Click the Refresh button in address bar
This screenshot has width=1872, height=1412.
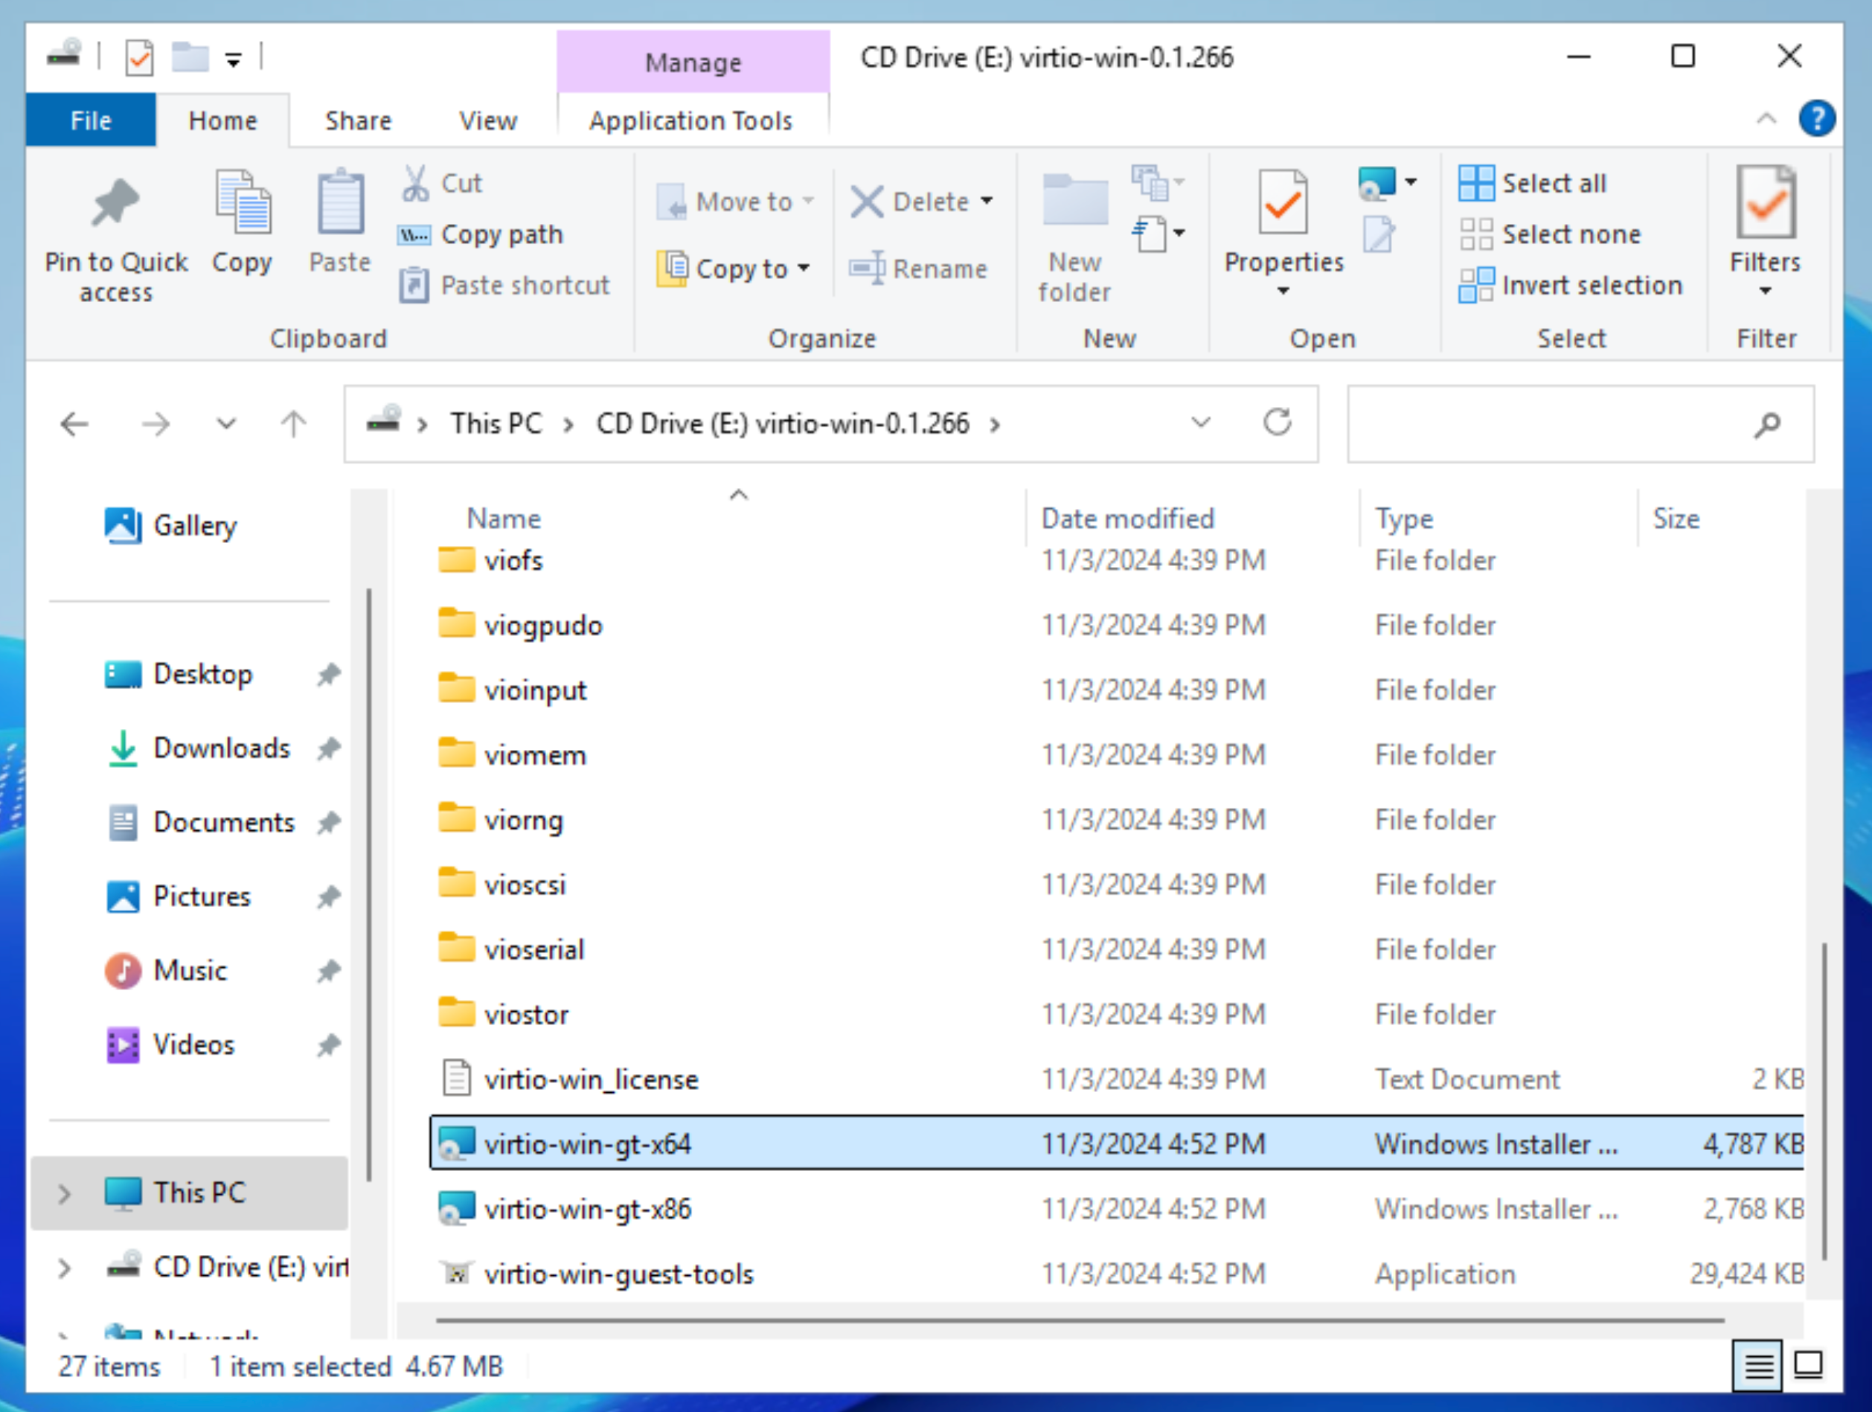[x=1277, y=422]
